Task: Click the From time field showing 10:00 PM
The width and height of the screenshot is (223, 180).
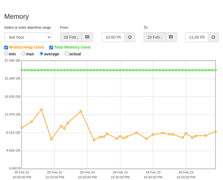Action: coord(113,37)
